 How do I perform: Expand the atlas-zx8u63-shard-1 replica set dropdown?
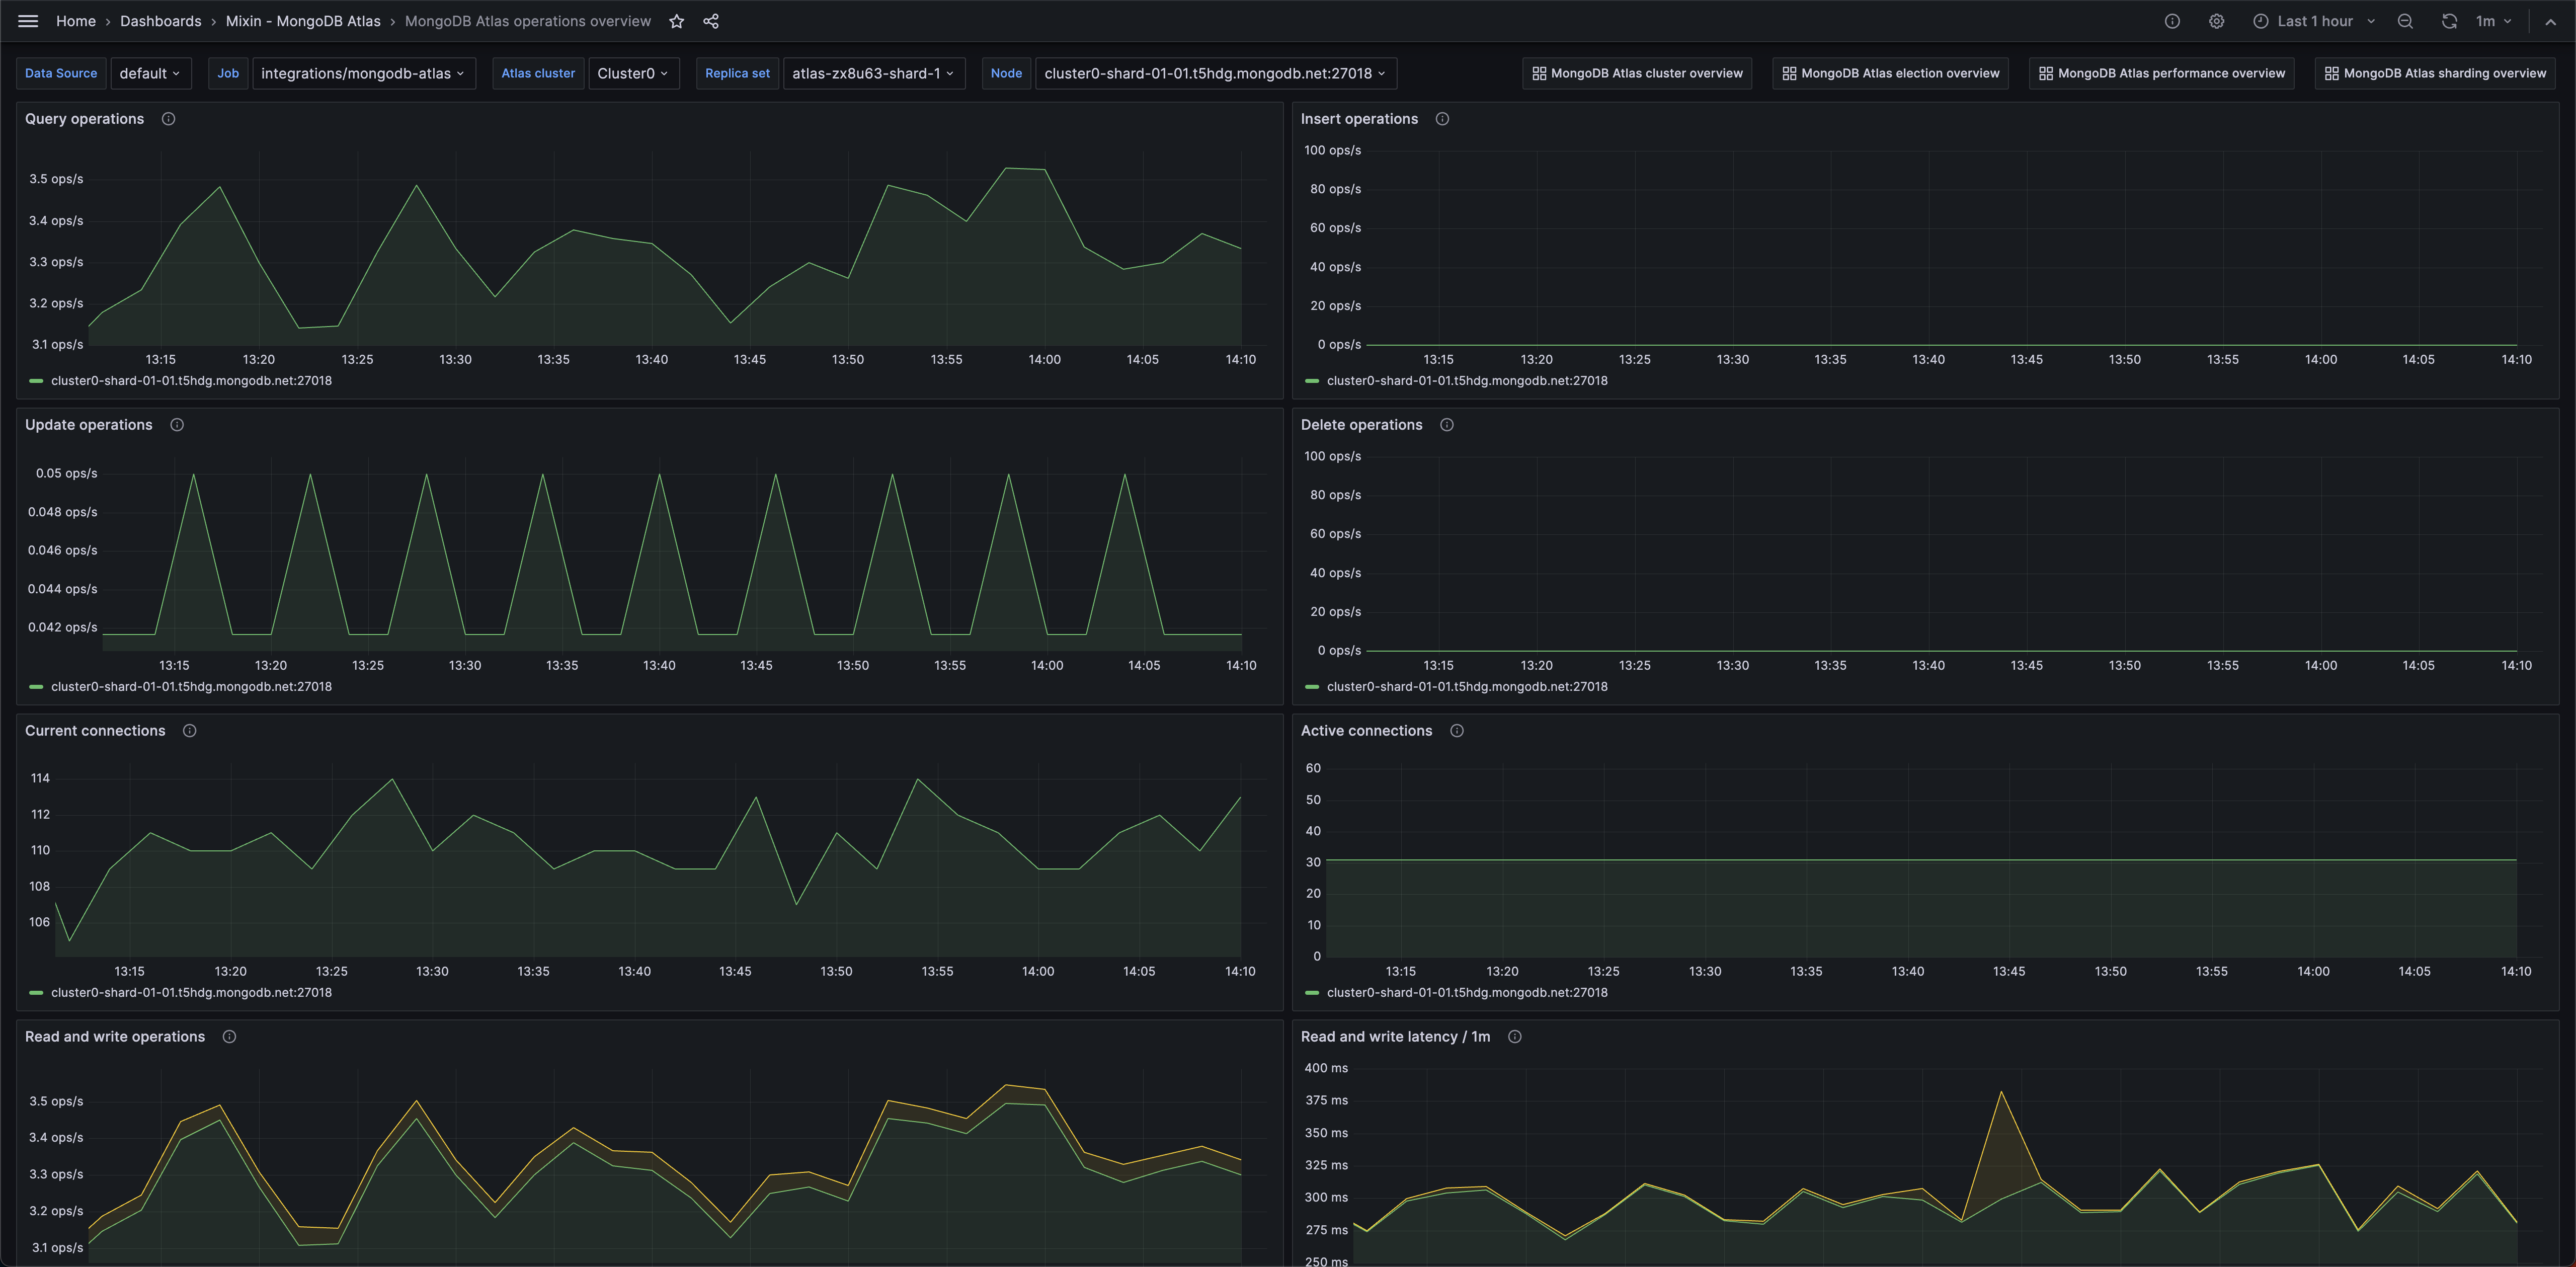point(872,72)
